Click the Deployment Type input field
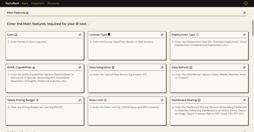The width and height of the screenshot is (254, 132). point(209,49)
